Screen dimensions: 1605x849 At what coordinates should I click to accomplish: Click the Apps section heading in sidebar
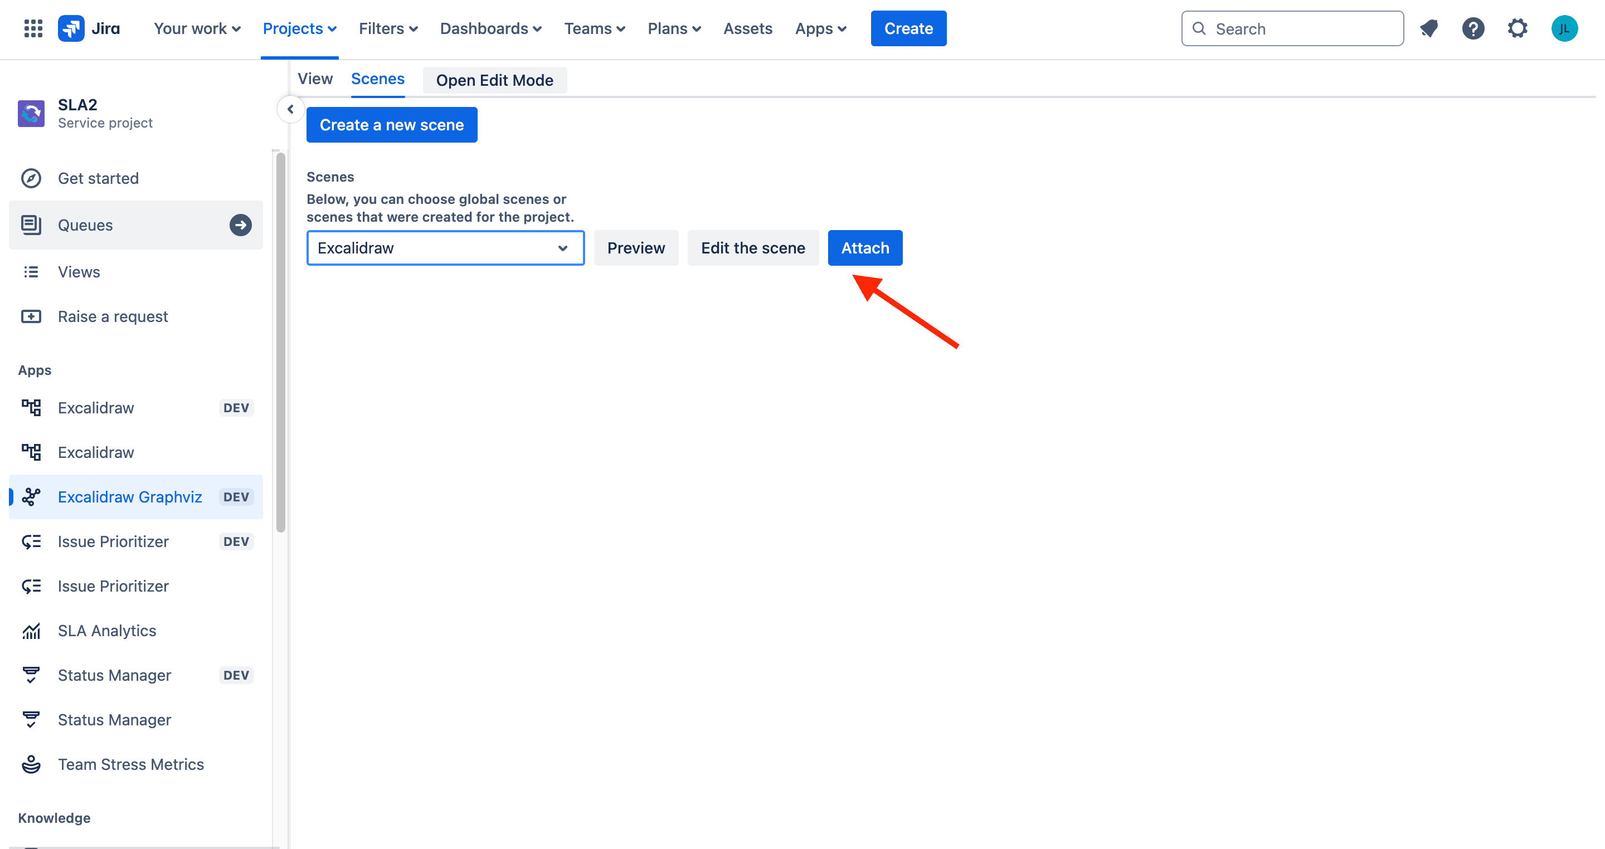tap(35, 370)
